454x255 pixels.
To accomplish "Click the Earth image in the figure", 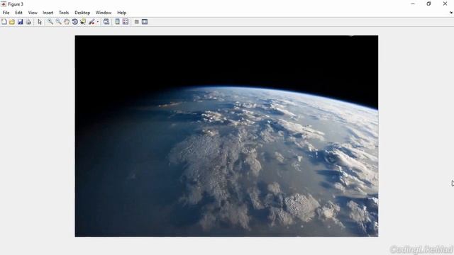I will pos(226,136).
